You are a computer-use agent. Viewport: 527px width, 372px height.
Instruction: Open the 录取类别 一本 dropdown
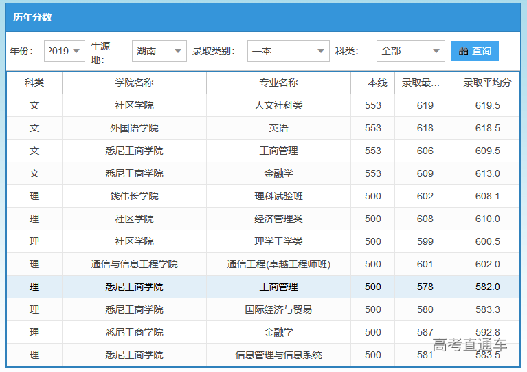[x=288, y=51]
